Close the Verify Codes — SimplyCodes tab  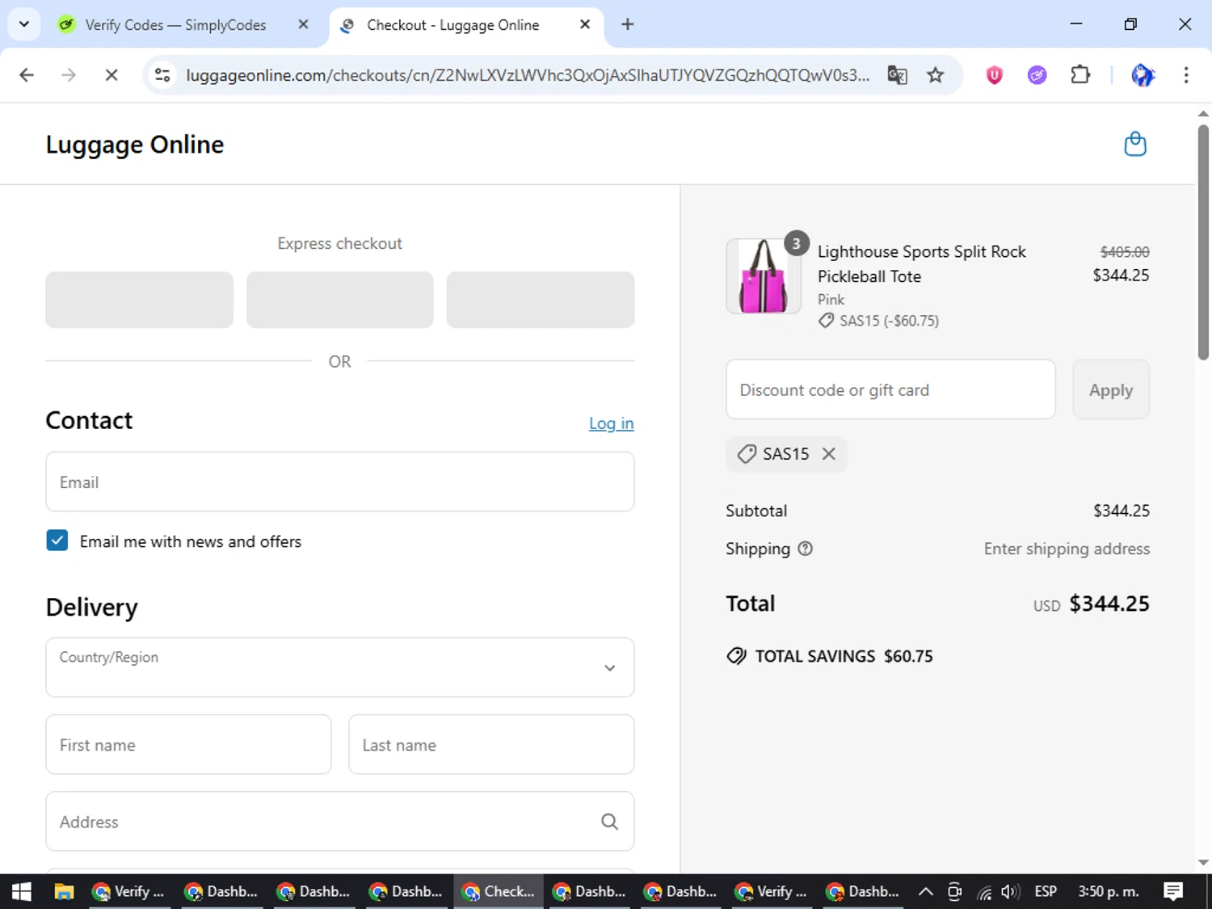303,24
